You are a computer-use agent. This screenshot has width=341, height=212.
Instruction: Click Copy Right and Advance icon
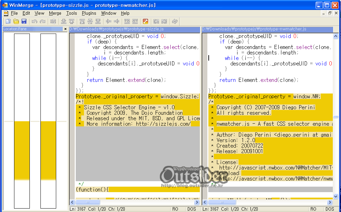click(x=127, y=21)
